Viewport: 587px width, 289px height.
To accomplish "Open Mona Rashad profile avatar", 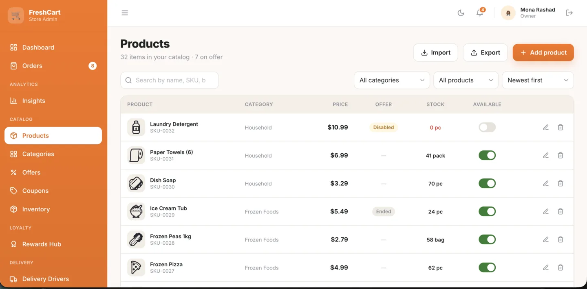I will [x=508, y=13].
